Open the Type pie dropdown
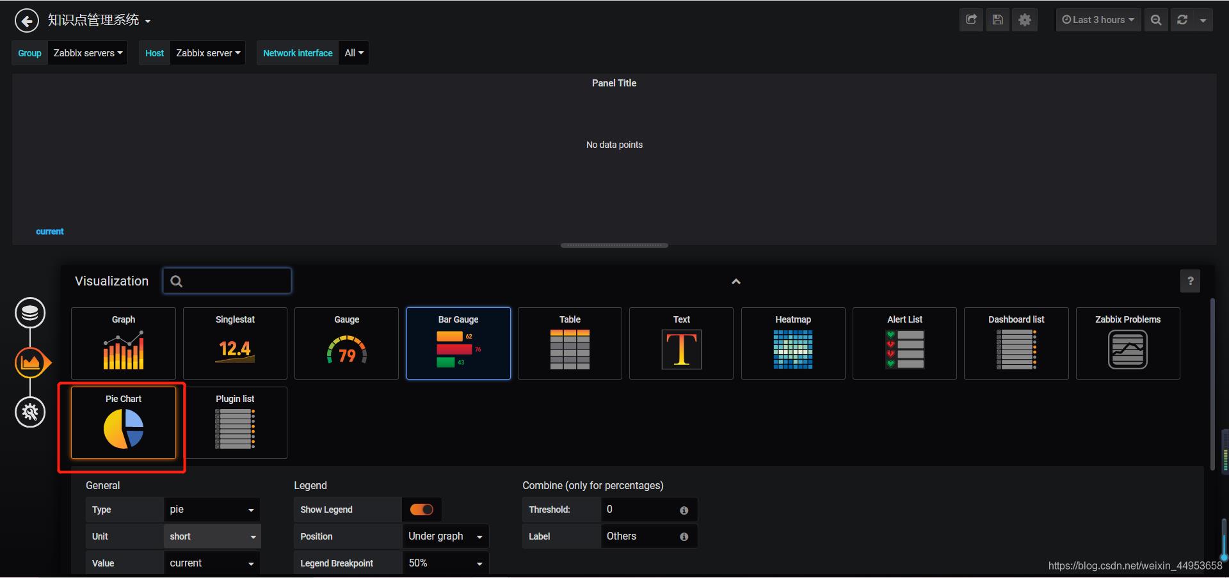 click(212, 510)
